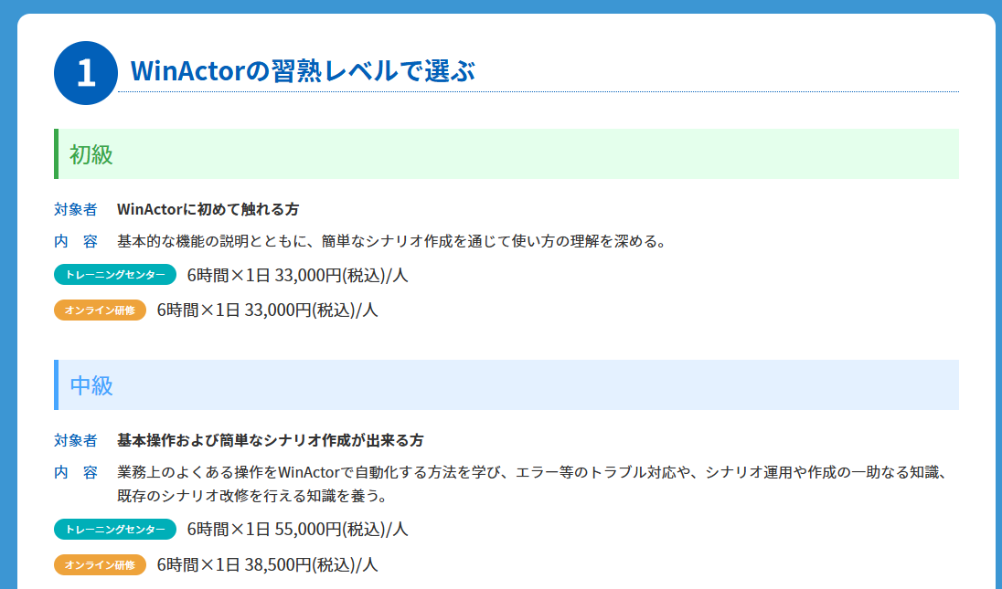Click the 内容 label in the 中級 section
Screen dimensions: 1002x589
click(x=76, y=473)
